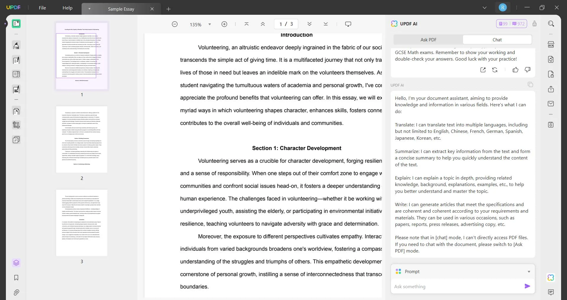Send the prompt with arrow icon
This screenshot has height=300, width=567.
coord(527,286)
